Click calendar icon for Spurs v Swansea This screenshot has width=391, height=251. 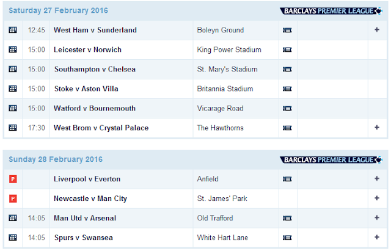point(13,238)
